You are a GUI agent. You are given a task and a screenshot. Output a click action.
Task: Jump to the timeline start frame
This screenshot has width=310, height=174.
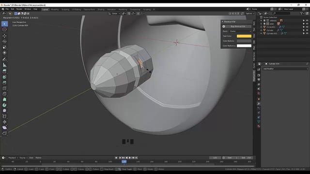120,158
